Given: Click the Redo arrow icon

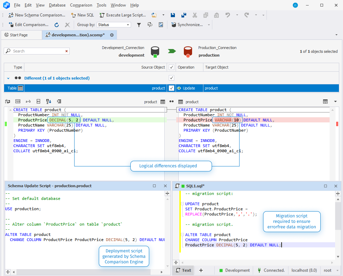Looking at the screenshot, I should click(x=247, y=15).
